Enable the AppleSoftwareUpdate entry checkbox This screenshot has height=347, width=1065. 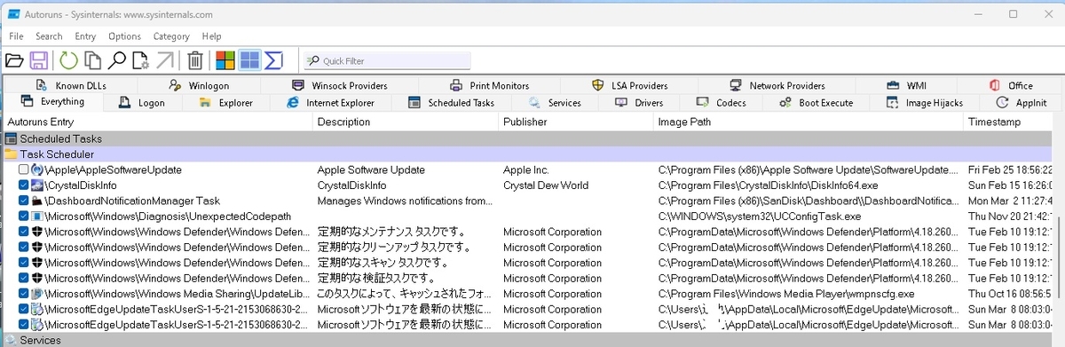click(x=23, y=170)
